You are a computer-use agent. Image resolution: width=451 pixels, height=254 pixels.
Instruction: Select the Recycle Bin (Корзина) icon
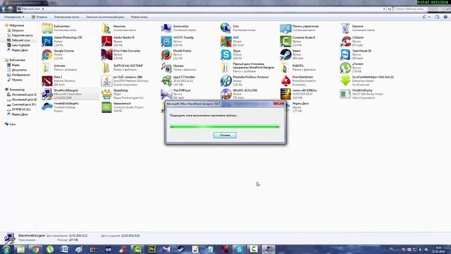click(x=345, y=28)
